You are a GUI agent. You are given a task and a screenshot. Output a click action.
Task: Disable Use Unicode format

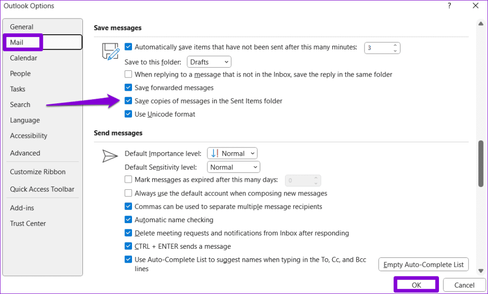128,114
